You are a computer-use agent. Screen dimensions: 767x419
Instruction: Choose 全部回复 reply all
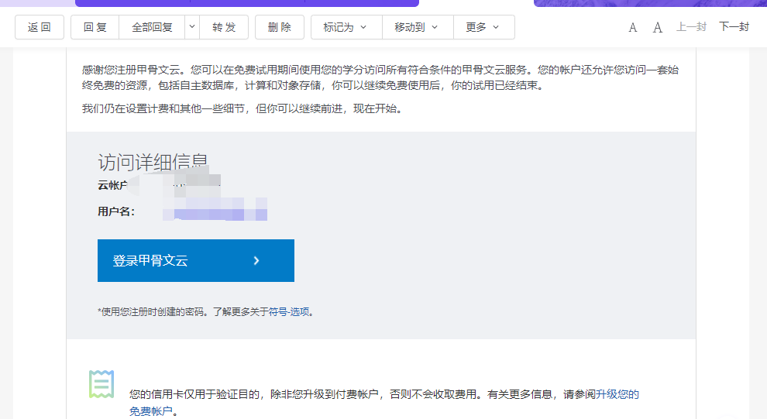point(152,27)
